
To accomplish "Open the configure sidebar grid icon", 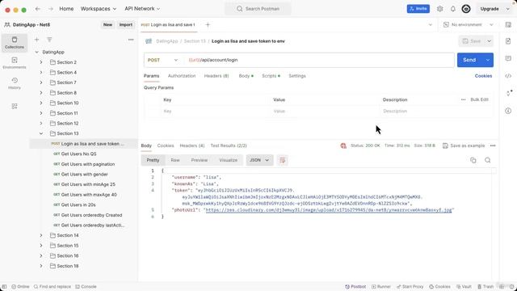I will tap(15, 106).
